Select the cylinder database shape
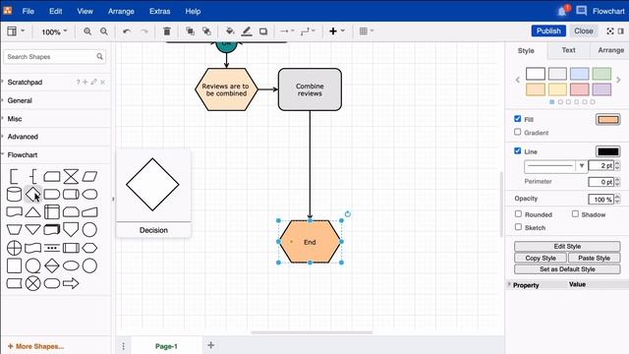This screenshot has width=629, height=354. tap(14, 195)
